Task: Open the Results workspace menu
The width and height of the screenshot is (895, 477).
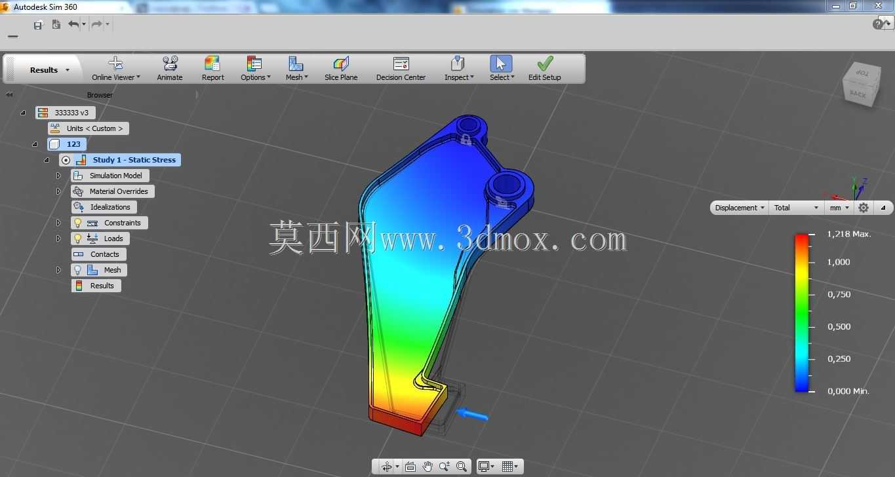Action: [x=49, y=70]
